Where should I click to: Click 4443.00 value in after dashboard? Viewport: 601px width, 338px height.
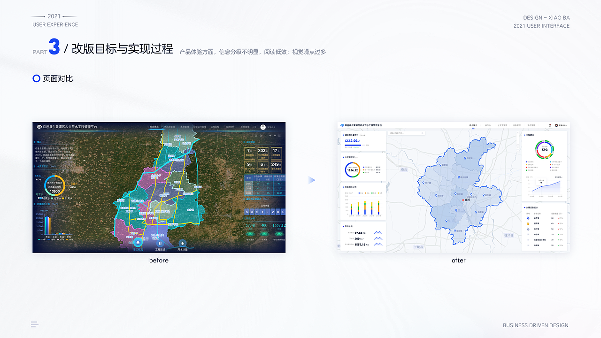pos(351,141)
